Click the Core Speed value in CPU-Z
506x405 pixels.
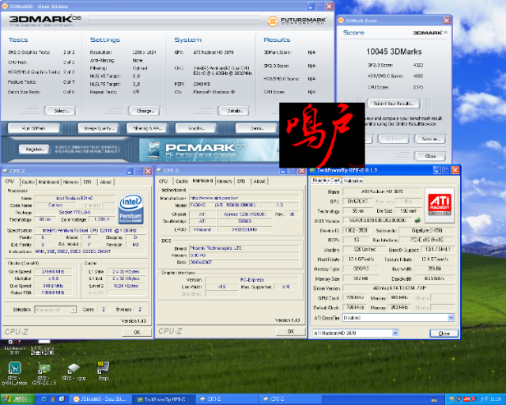click(x=53, y=271)
